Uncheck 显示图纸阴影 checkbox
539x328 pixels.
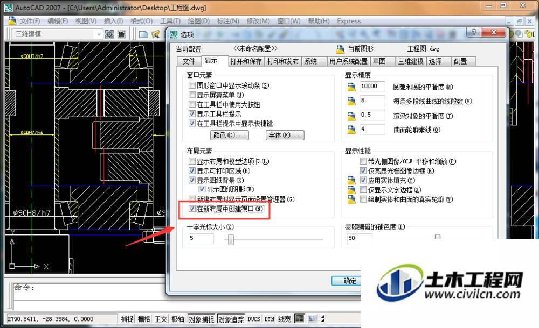(x=202, y=189)
